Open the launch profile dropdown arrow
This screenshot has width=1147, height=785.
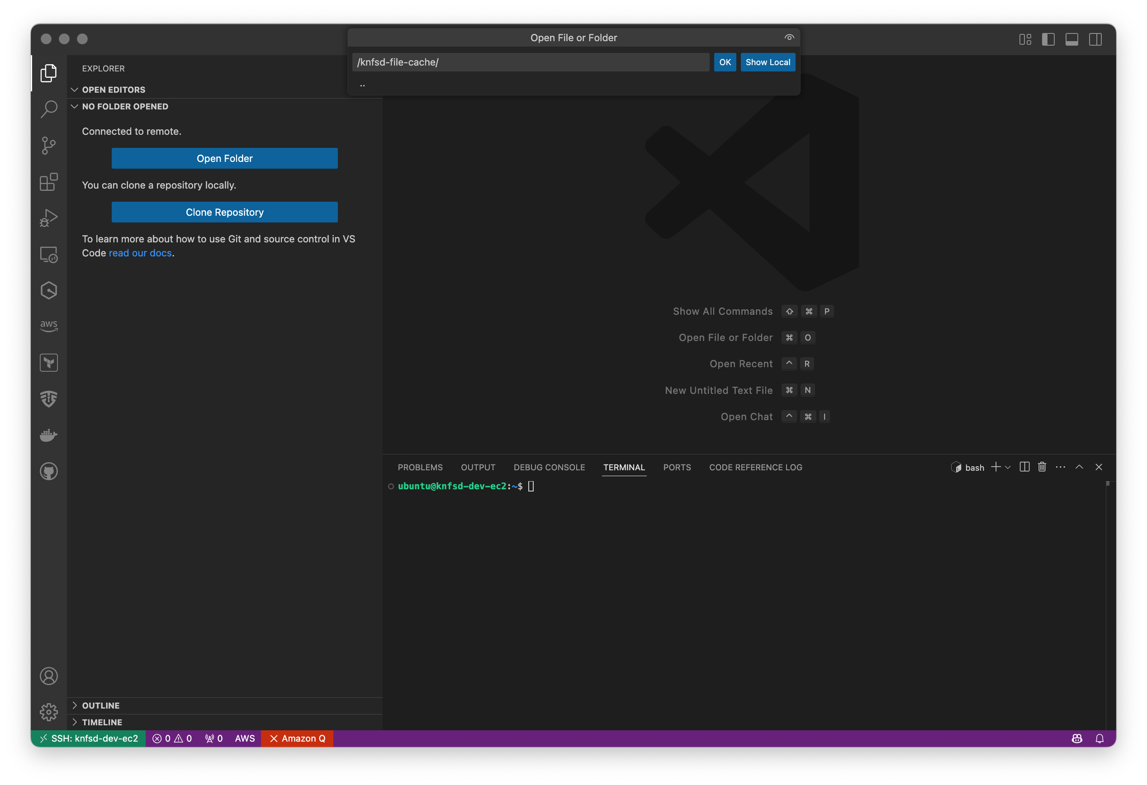click(x=1008, y=467)
